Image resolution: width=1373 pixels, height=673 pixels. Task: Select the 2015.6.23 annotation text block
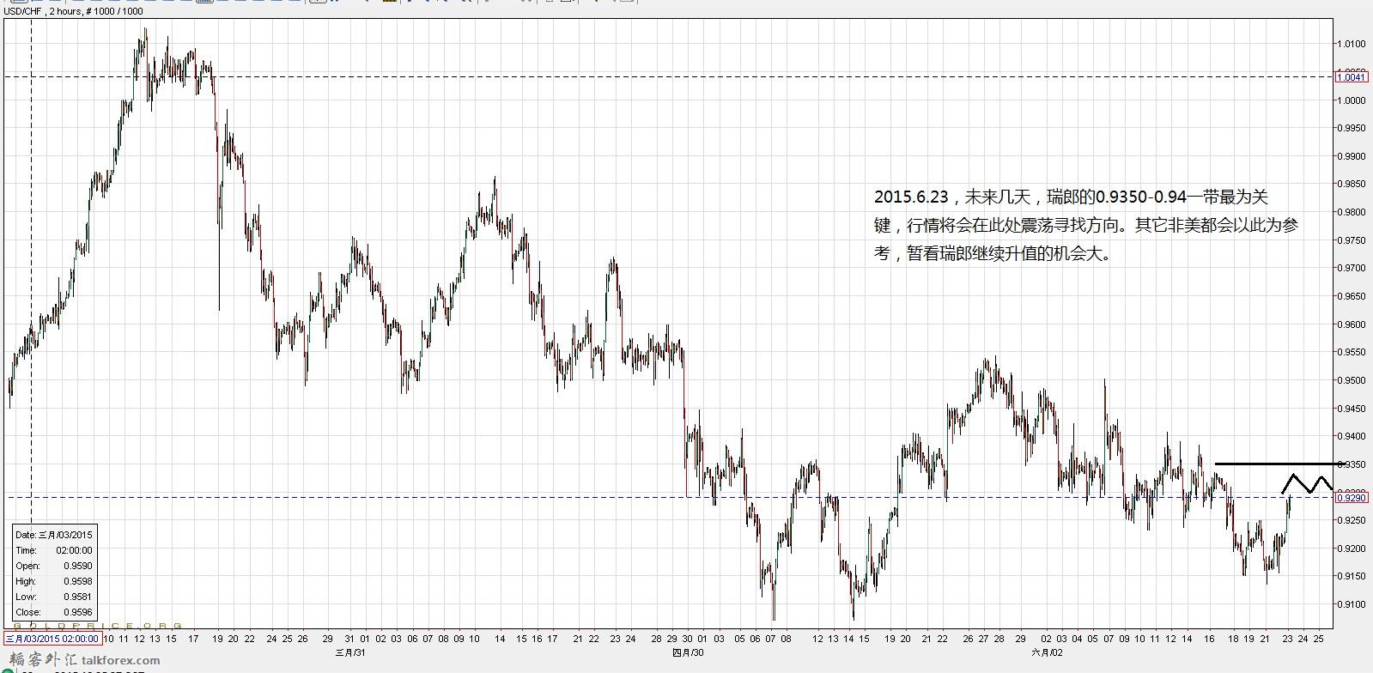click(x=1085, y=225)
